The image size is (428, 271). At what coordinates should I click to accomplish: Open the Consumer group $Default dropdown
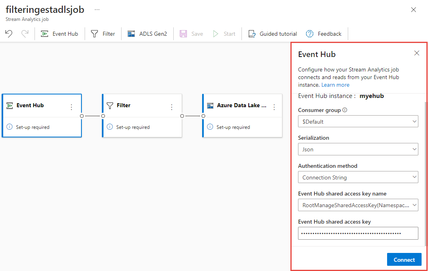(x=358, y=121)
